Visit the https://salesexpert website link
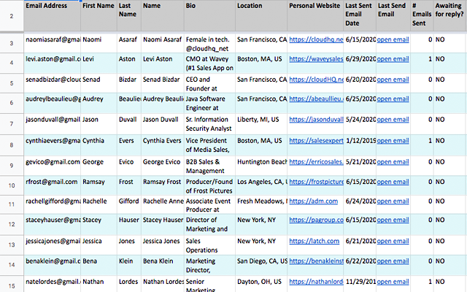 point(316,141)
